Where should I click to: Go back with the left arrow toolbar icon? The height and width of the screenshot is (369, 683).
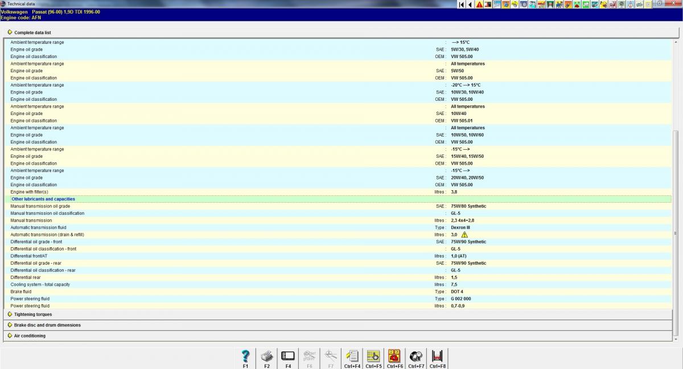click(470, 4)
